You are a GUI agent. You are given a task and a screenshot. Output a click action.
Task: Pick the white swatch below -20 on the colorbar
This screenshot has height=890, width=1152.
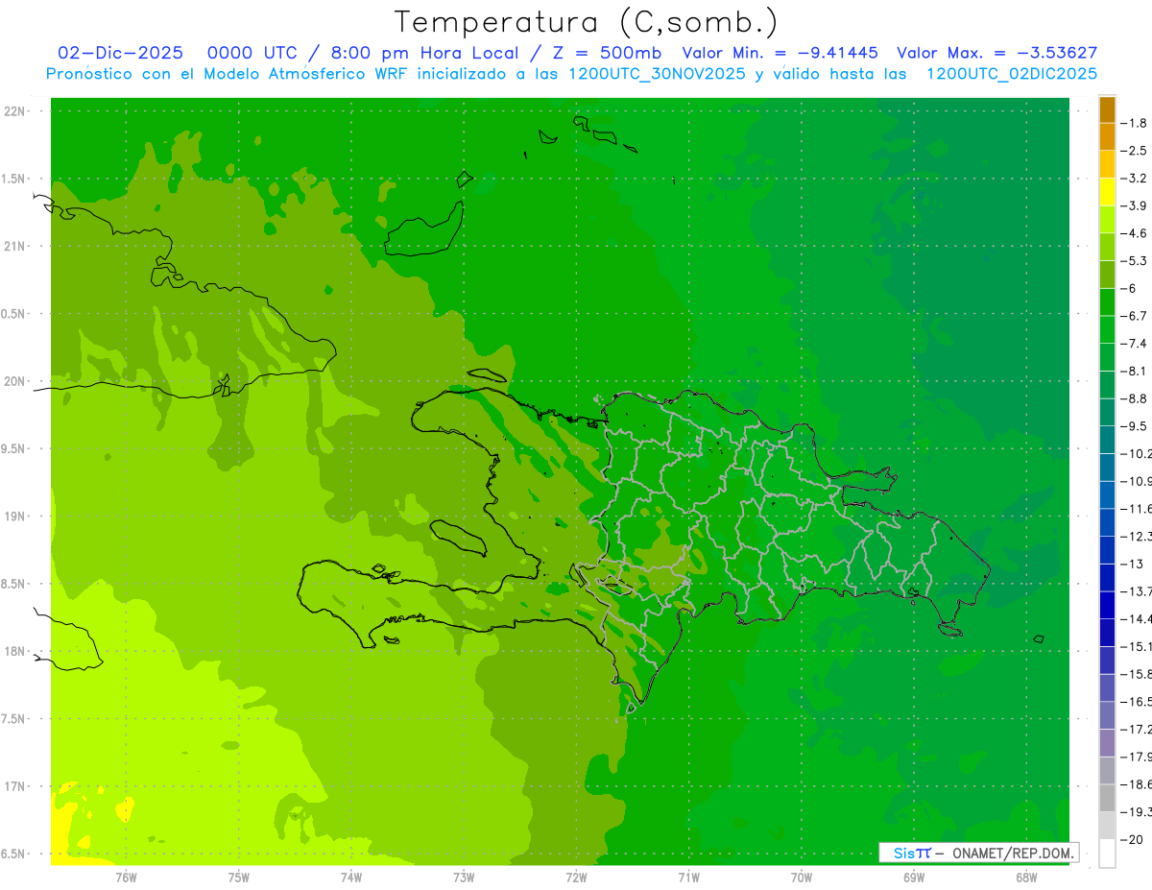click(1107, 854)
